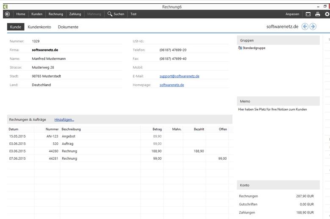Select the Auftrag 520 row
This screenshot has height=219, width=330.
click(x=120, y=144)
